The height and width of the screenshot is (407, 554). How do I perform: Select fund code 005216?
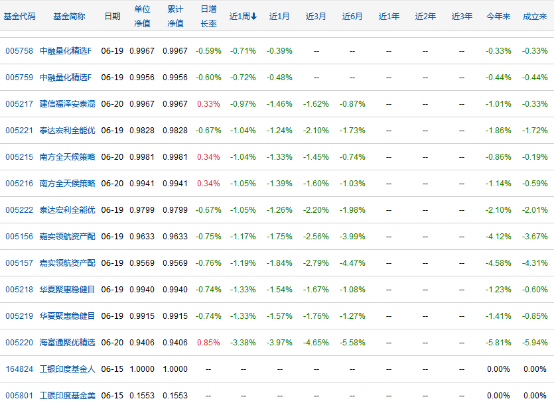(x=19, y=184)
